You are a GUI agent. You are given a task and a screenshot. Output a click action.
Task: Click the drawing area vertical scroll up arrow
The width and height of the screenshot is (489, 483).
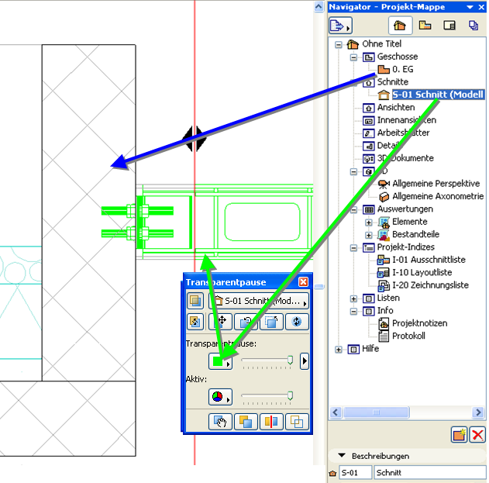(x=319, y=6)
